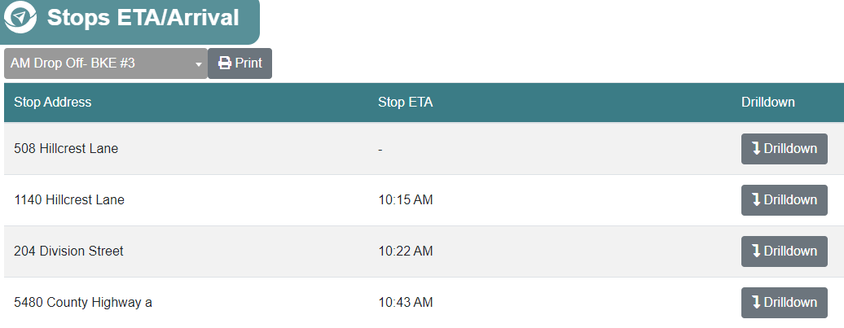Sort by the Stop Address column header
Image resolution: width=844 pixels, height=328 pixels.
pyautogui.click(x=53, y=102)
